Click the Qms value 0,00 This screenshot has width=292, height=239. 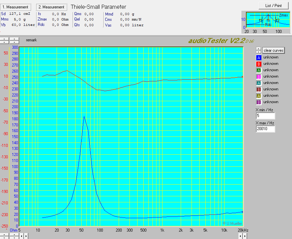tap(89, 14)
